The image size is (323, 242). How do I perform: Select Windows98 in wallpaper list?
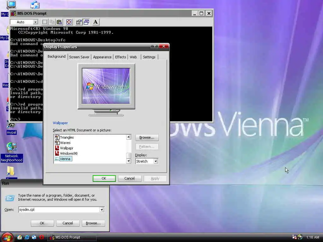point(66,153)
